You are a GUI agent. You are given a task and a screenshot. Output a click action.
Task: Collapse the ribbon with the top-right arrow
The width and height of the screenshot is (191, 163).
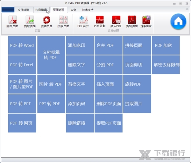pyautogui.click(x=187, y=9)
